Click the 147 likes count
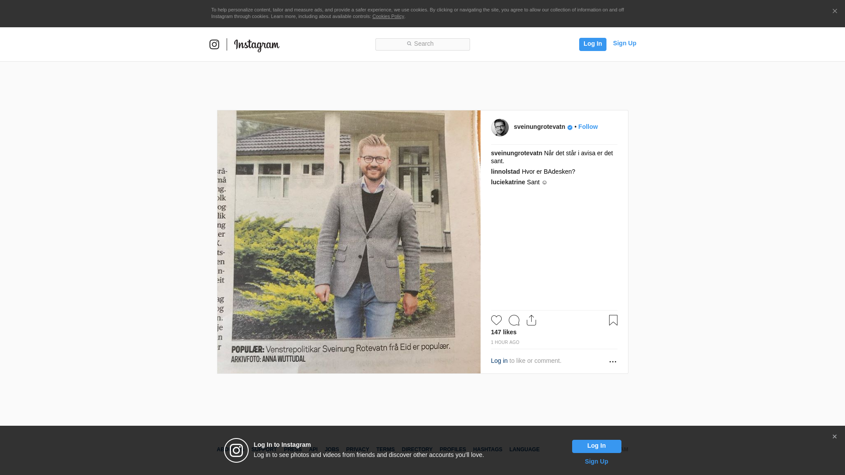 [504, 332]
